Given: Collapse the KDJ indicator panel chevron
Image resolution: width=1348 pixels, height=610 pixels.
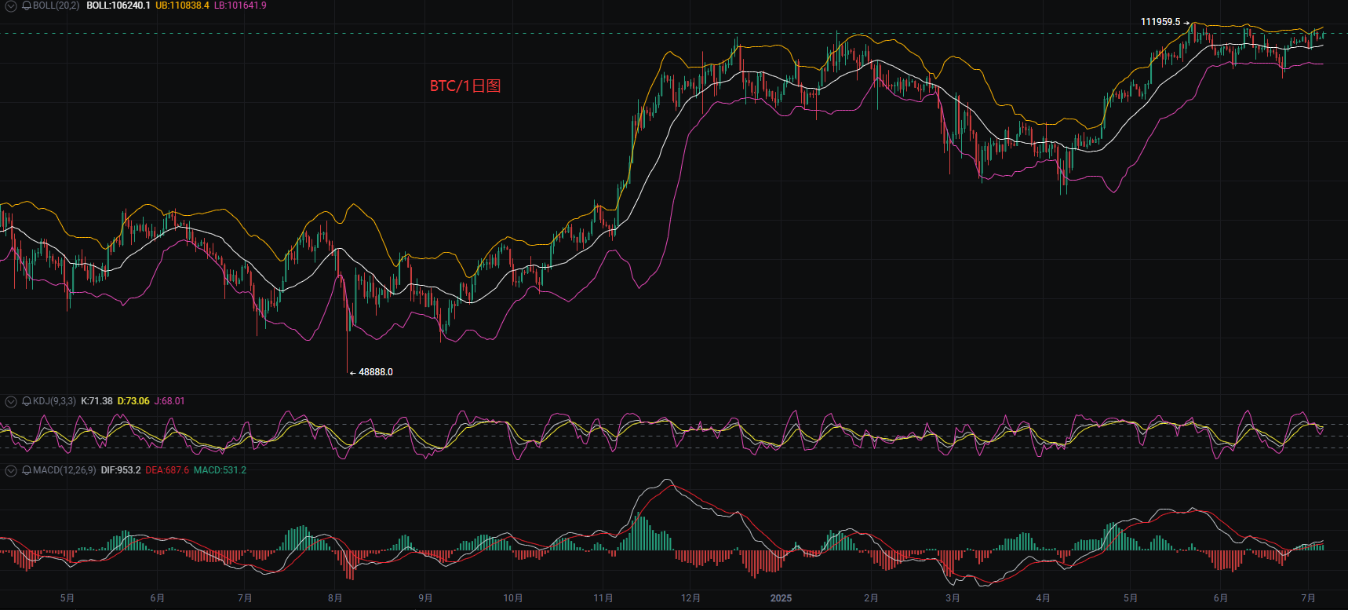Looking at the screenshot, I should click(11, 401).
